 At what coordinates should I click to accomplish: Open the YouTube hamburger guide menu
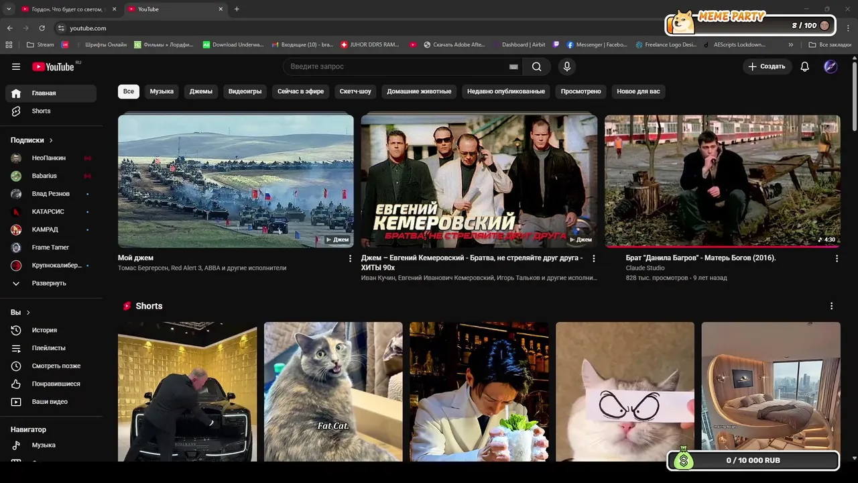(x=16, y=66)
